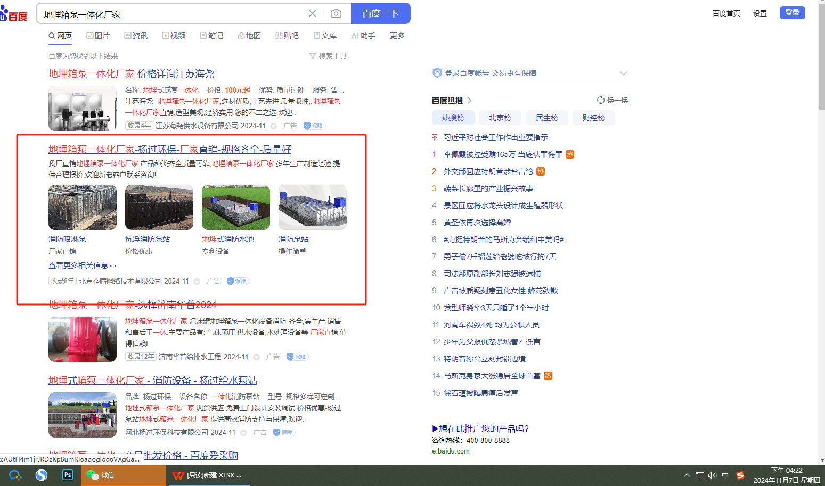Click the 地埋式消防水池 product thumbnail
Screen dimensions: 825x486
click(x=236, y=207)
